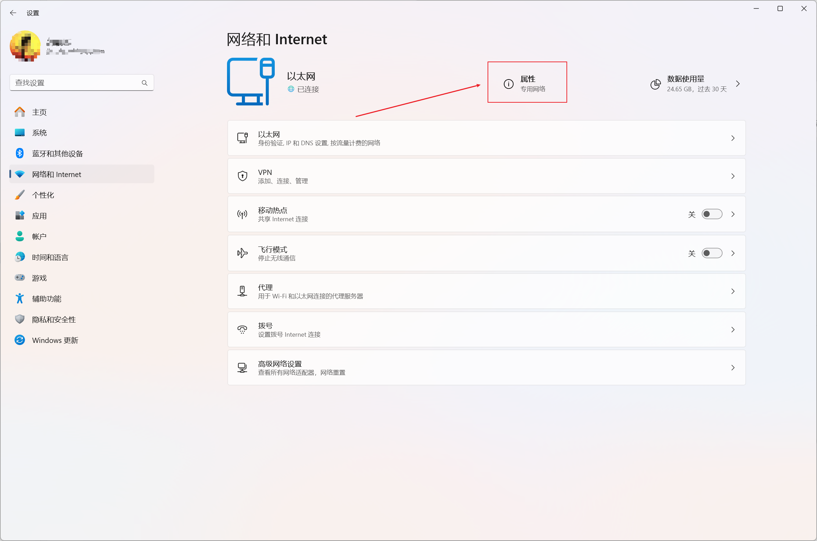
Task: Open 主页 home in sidebar
Action: (x=82, y=112)
